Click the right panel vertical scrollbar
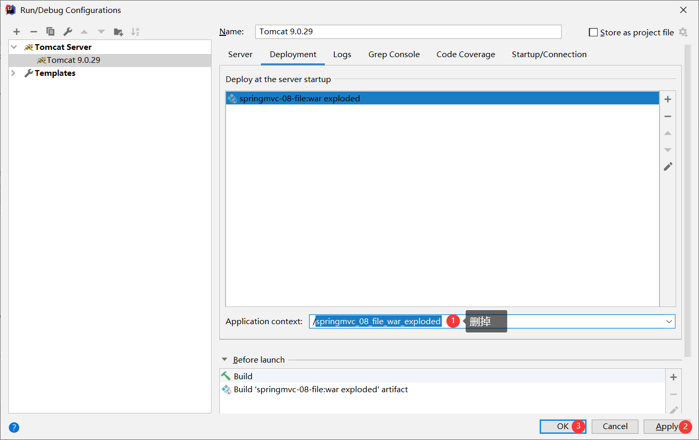Image resolution: width=699 pixels, height=440 pixels. (x=688, y=200)
